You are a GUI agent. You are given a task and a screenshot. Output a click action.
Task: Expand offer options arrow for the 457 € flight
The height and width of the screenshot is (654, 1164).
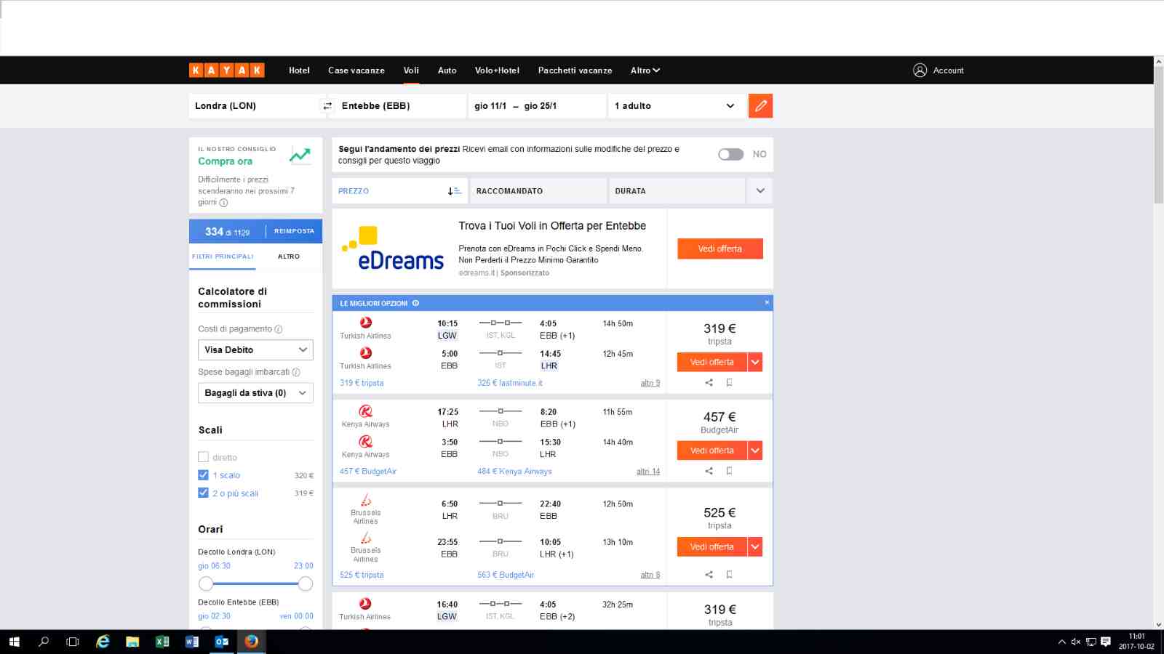click(x=755, y=451)
